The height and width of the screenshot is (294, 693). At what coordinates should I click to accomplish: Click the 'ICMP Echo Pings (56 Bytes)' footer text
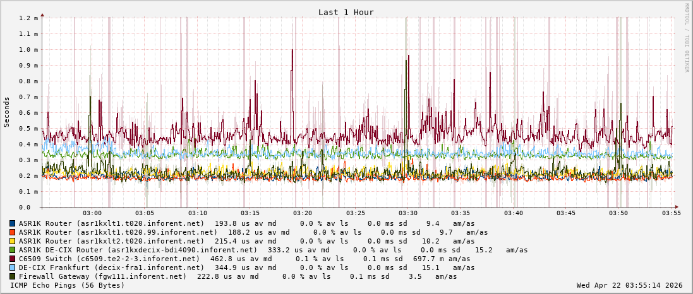(68, 285)
